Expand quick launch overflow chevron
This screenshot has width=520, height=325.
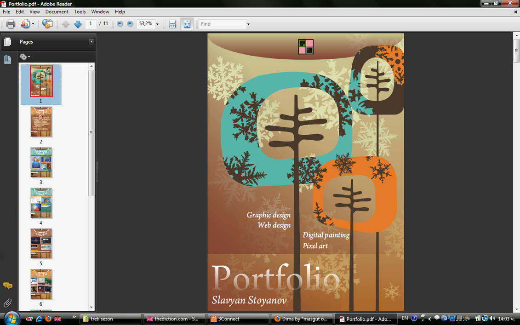(x=74, y=317)
